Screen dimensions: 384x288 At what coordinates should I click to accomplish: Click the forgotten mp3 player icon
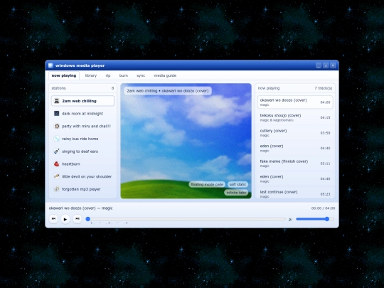pyautogui.click(x=57, y=189)
